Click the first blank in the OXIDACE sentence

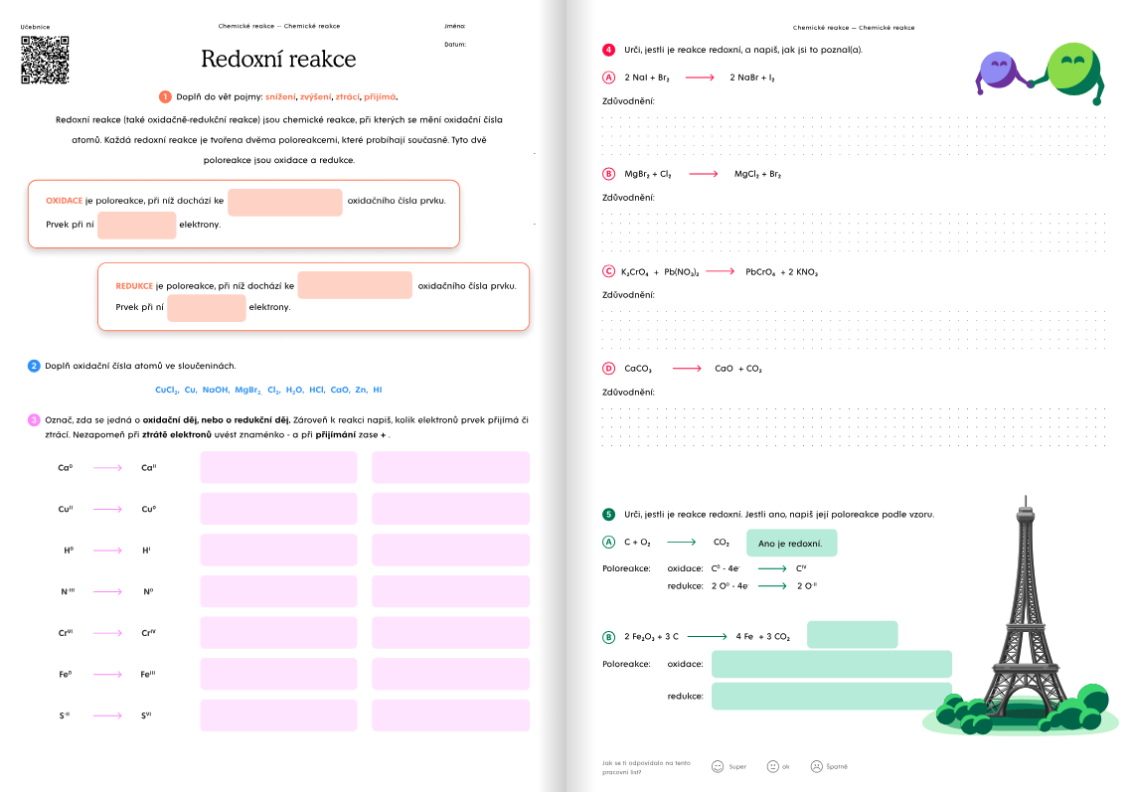(284, 202)
